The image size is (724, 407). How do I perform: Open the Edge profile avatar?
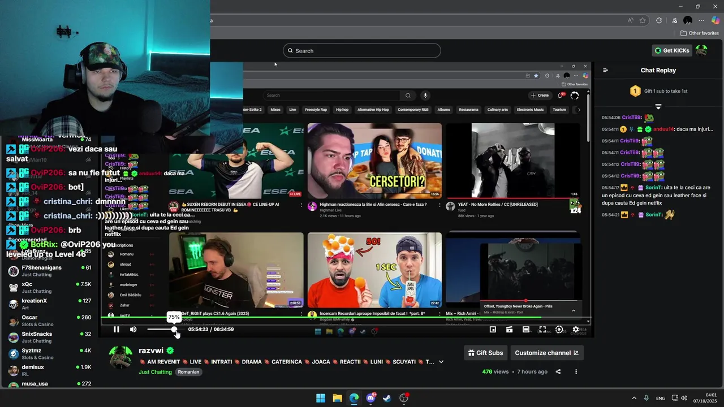pos(688,20)
